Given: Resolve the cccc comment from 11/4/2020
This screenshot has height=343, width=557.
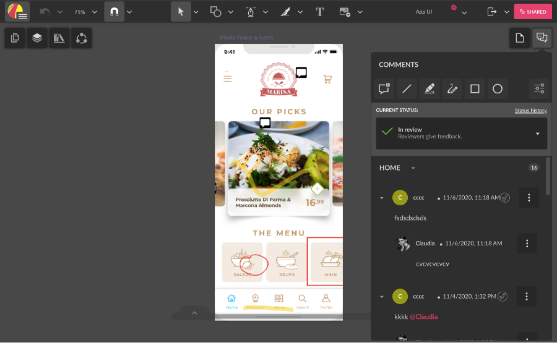Looking at the screenshot, I should pyautogui.click(x=503, y=297).
